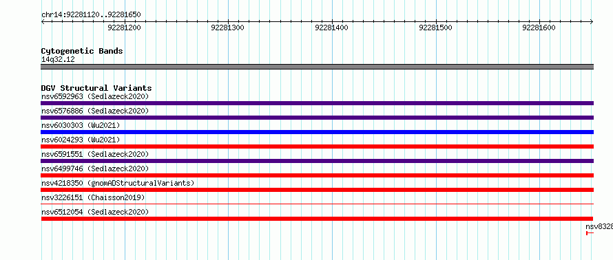The image size is (613, 260).
Task: Click the left arrowhead of the ruler
Action: 43,22
